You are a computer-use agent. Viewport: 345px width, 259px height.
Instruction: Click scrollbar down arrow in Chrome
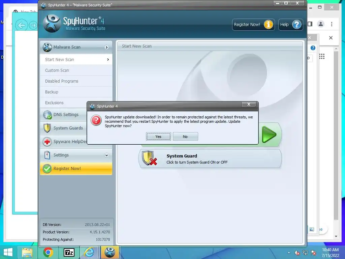(x=336, y=236)
